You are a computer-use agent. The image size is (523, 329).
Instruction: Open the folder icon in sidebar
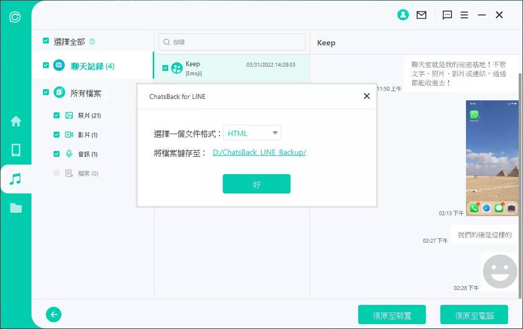click(x=16, y=208)
